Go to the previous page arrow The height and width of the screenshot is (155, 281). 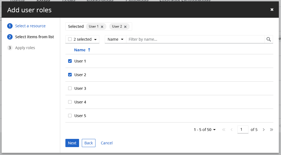tap(231, 130)
